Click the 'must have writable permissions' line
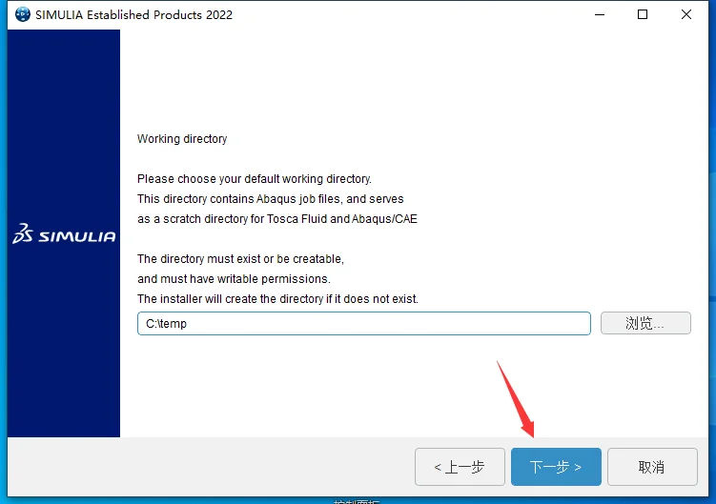The height and width of the screenshot is (504, 716). [234, 279]
